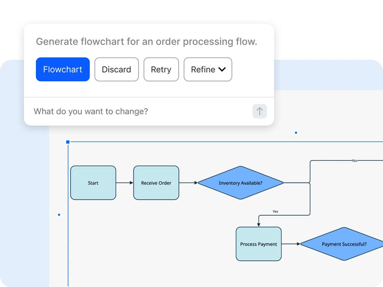Click the arrow leading into Process Payment
This screenshot has width=383, height=287.
coord(259,222)
